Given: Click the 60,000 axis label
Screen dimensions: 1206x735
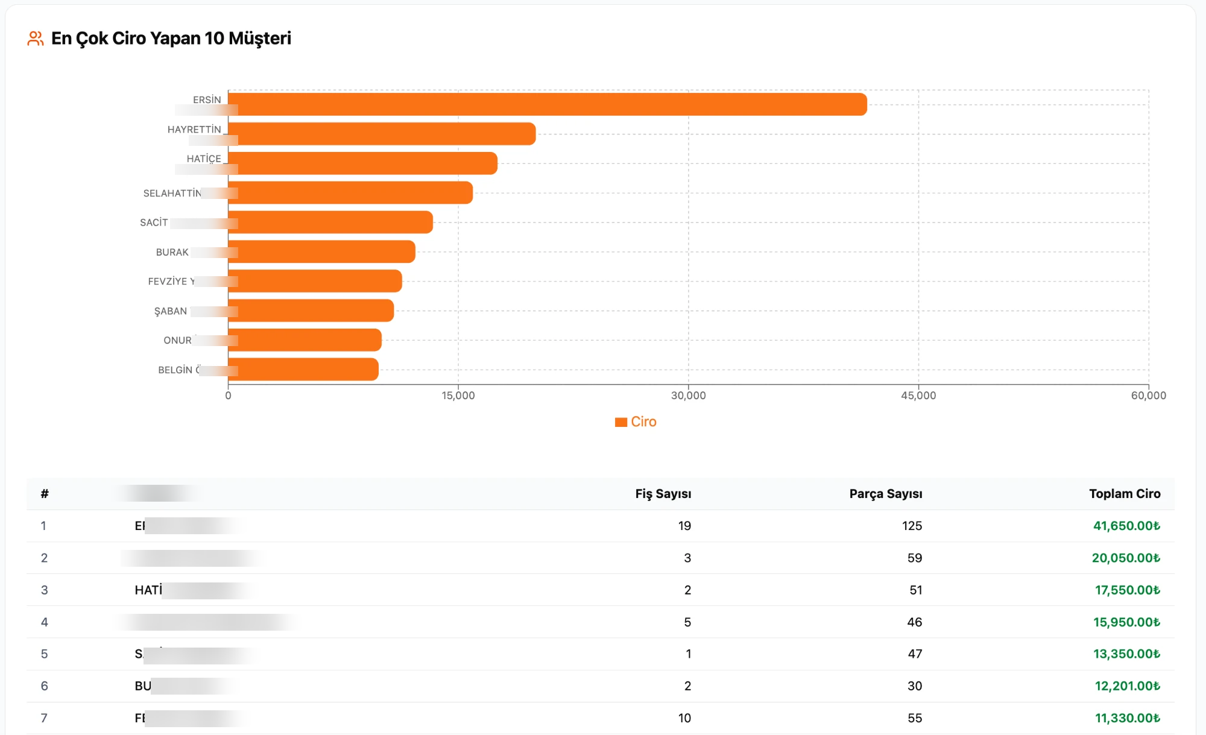Looking at the screenshot, I should pyautogui.click(x=1148, y=396).
